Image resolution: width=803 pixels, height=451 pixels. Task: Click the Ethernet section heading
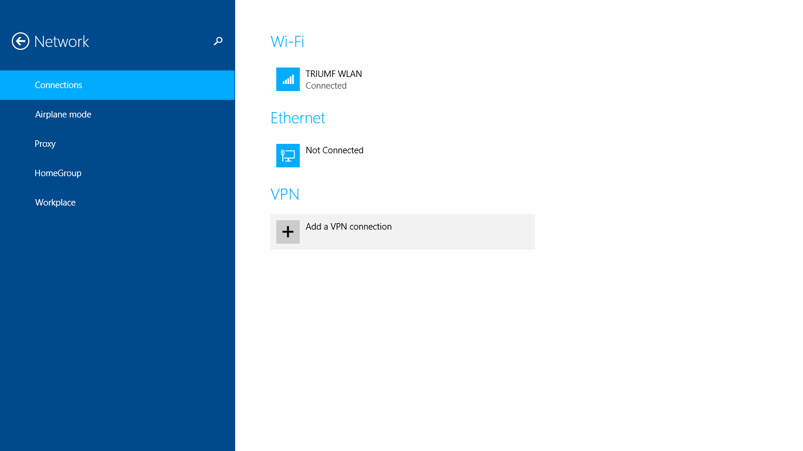298,118
